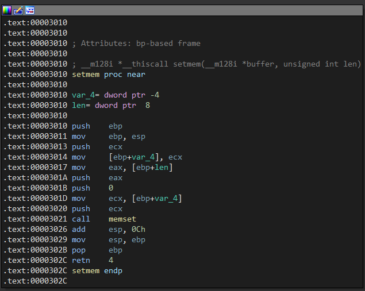Screen dimensions: 365x291
Task: Click the graph node group icon
Action: (x=30, y=10)
